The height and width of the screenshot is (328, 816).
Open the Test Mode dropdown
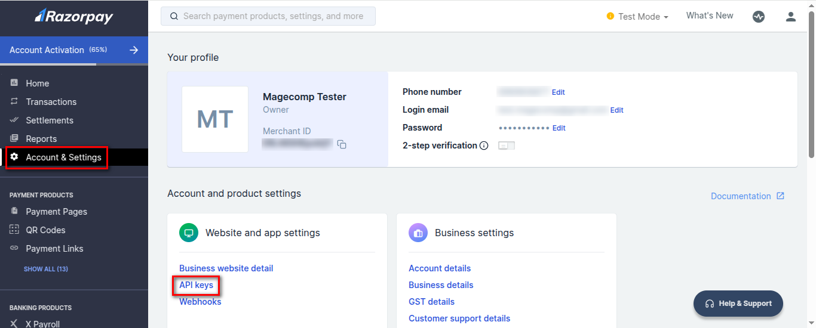coord(637,17)
